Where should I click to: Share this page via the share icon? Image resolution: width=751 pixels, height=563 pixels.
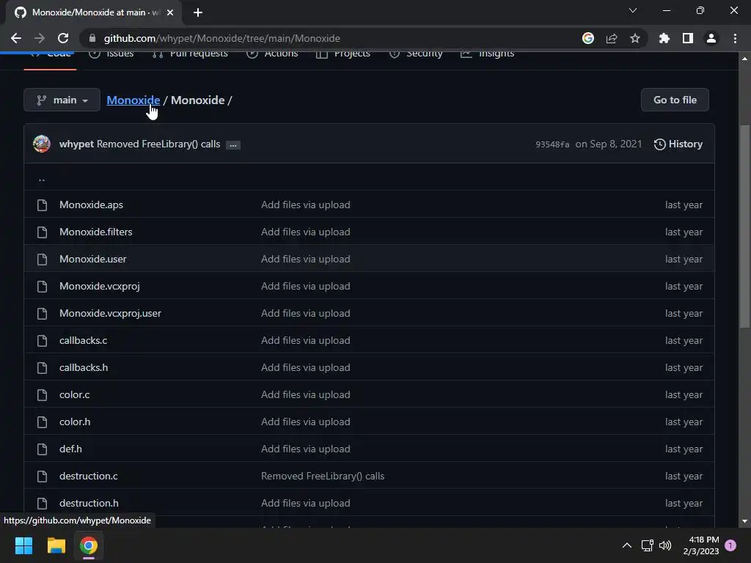click(x=612, y=38)
